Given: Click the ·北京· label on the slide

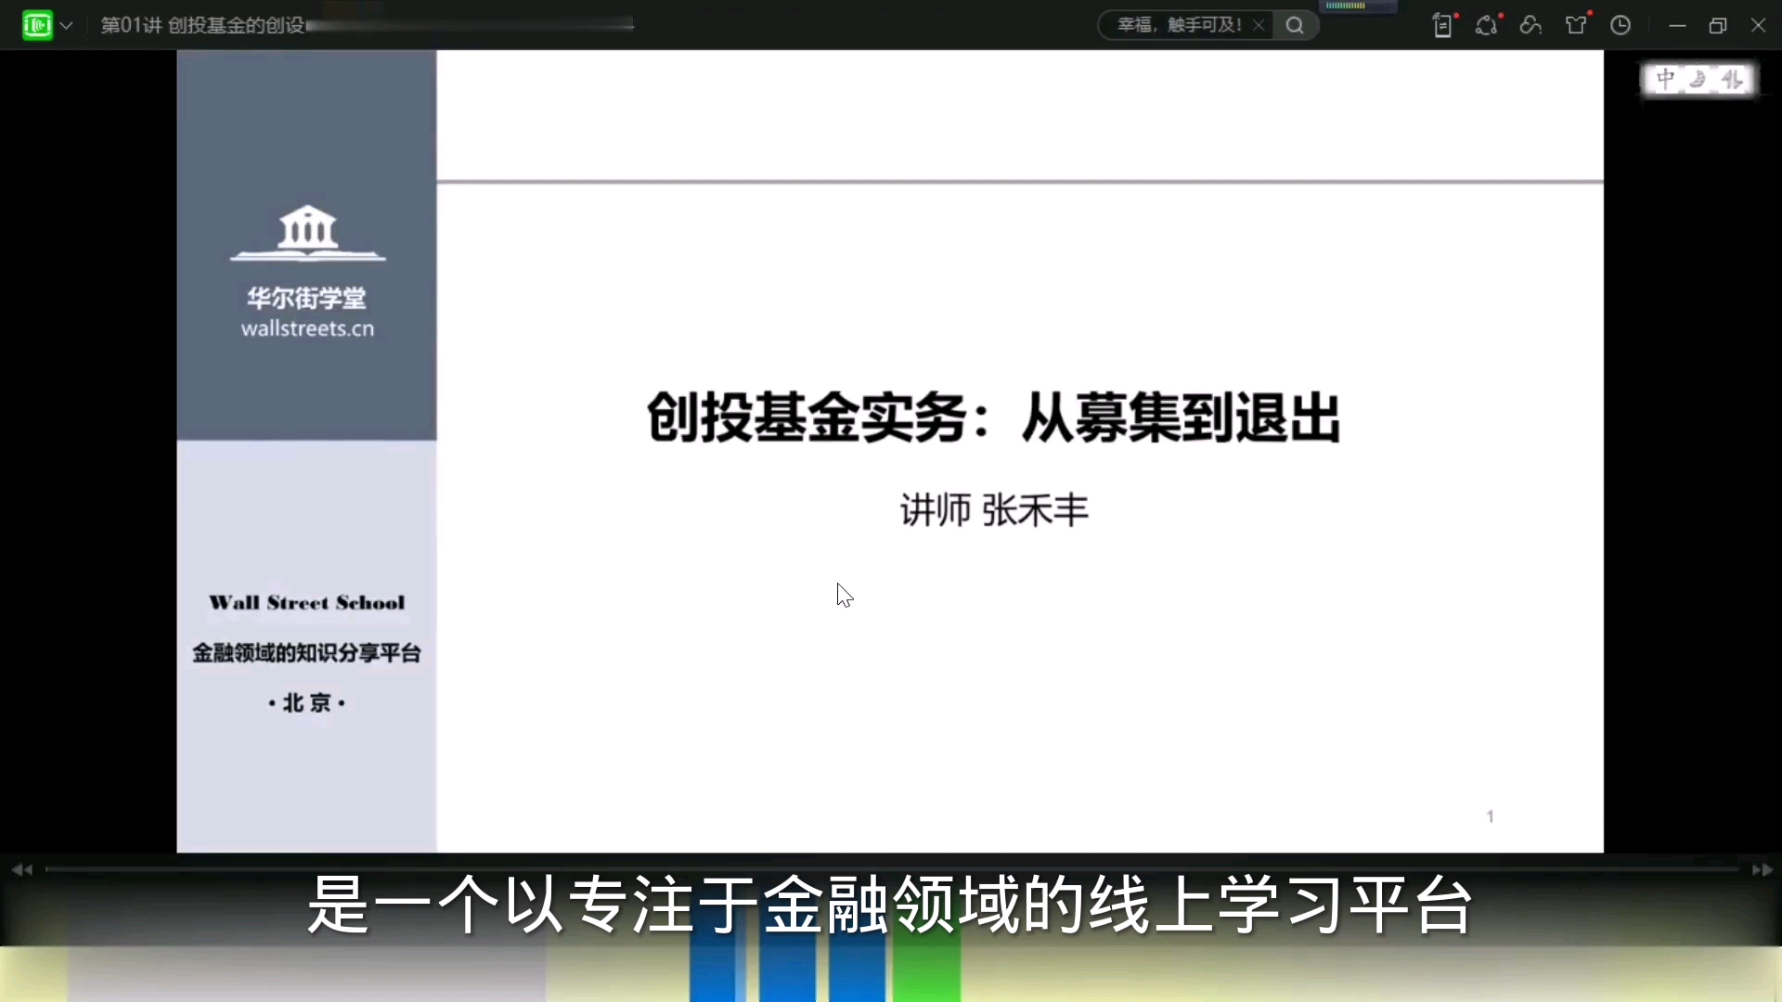Looking at the screenshot, I should click(307, 703).
